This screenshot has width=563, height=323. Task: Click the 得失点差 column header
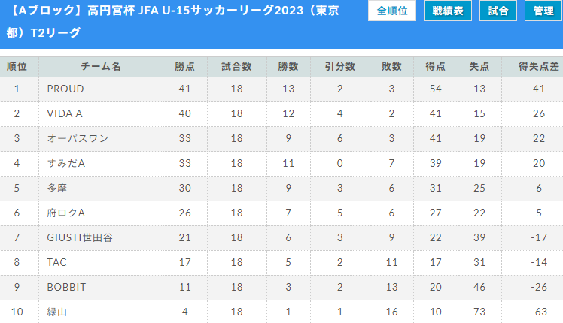click(x=539, y=66)
